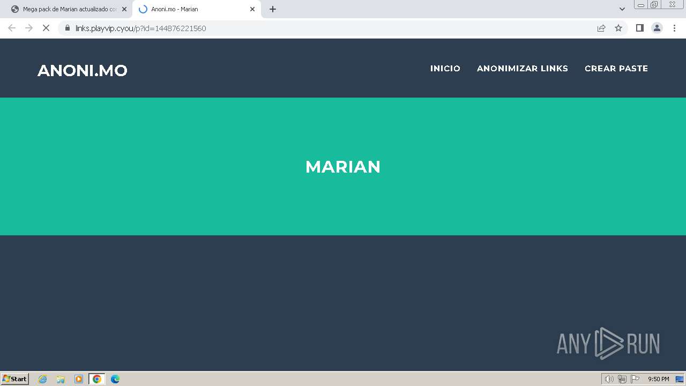Click the 9:50 PM clock
686x386 pixels.
pyautogui.click(x=658, y=379)
